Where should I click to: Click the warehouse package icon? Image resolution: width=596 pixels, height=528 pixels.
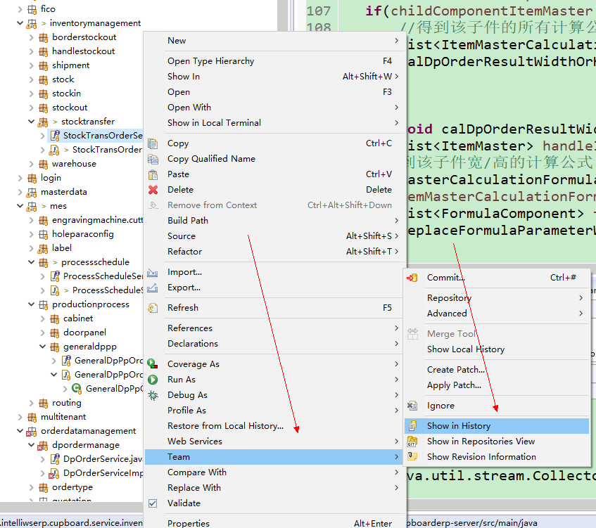[44, 164]
